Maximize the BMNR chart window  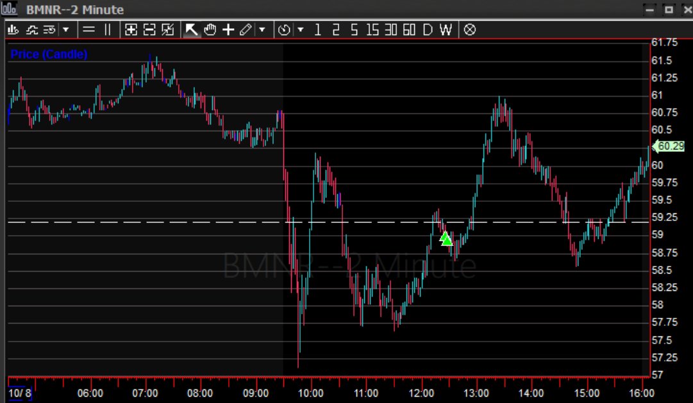[669, 9]
